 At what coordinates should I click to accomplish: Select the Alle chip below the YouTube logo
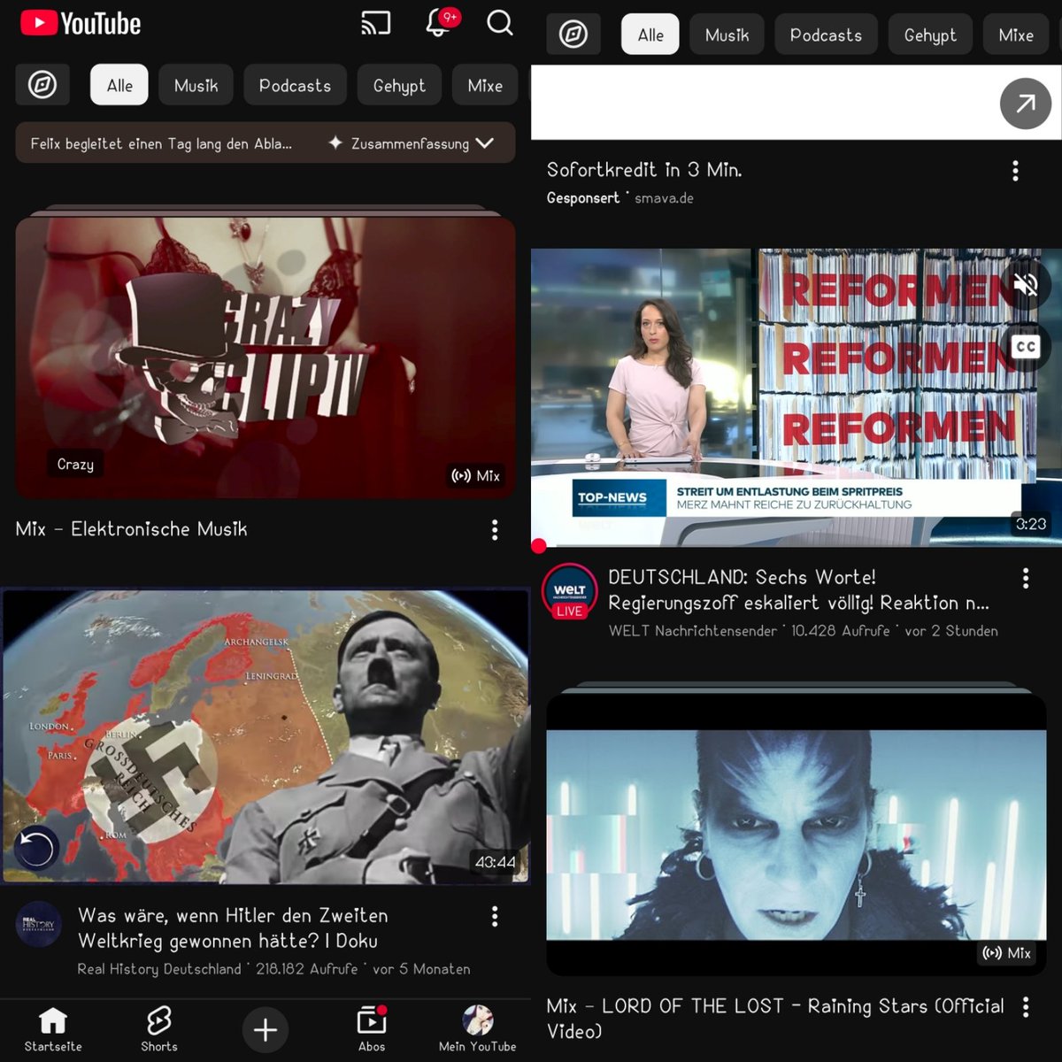click(119, 85)
